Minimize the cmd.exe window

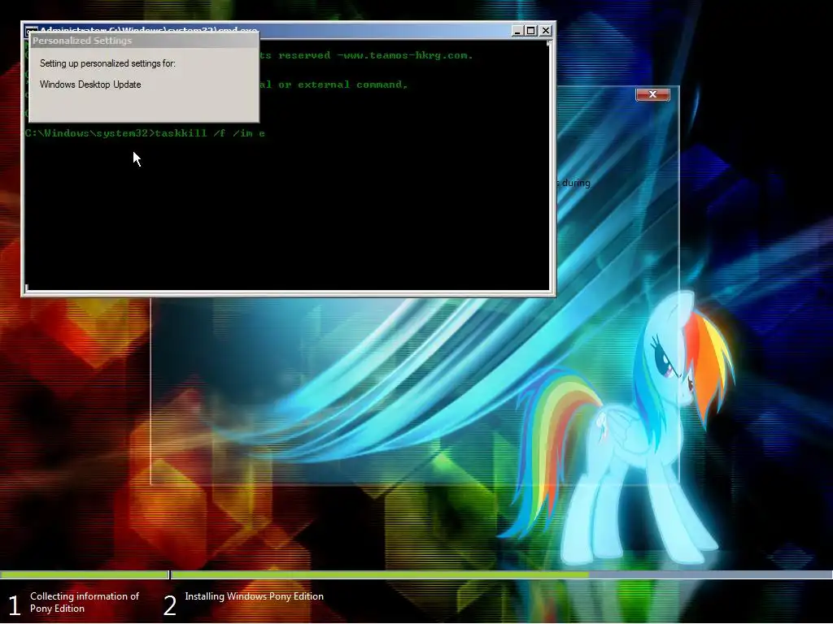pos(517,31)
